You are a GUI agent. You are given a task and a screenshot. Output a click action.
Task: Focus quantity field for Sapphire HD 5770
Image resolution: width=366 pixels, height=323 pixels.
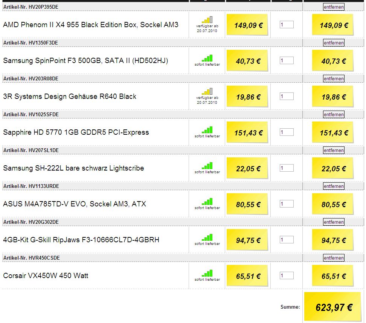point(287,132)
